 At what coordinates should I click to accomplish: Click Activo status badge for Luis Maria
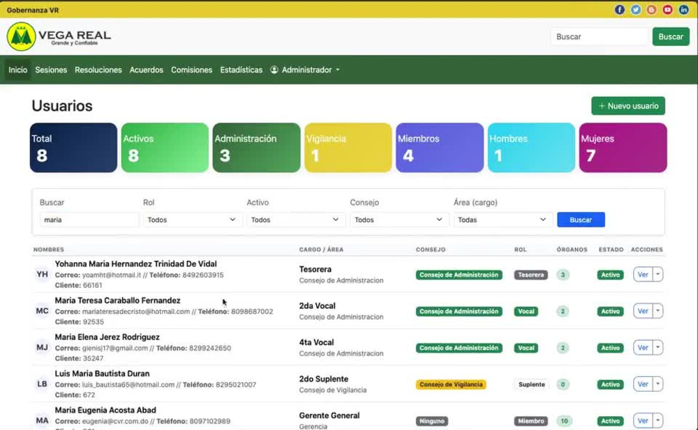(x=610, y=384)
